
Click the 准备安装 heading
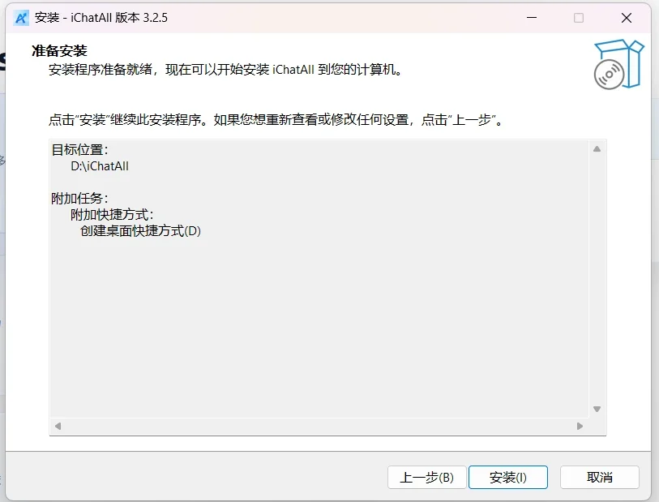point(59,51)
